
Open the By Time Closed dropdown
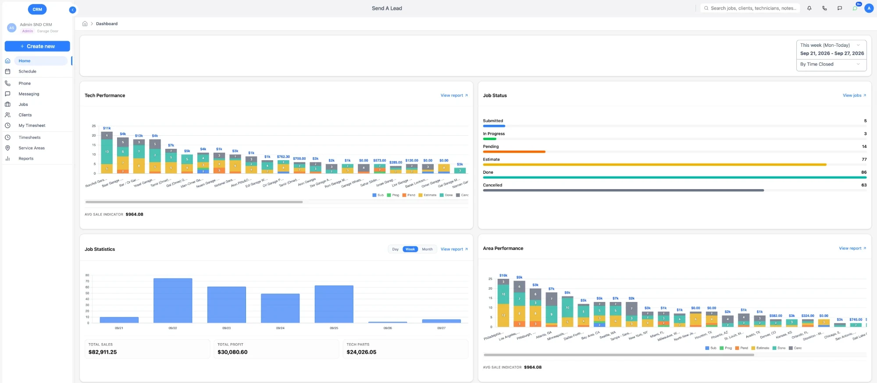click(831, 64)
